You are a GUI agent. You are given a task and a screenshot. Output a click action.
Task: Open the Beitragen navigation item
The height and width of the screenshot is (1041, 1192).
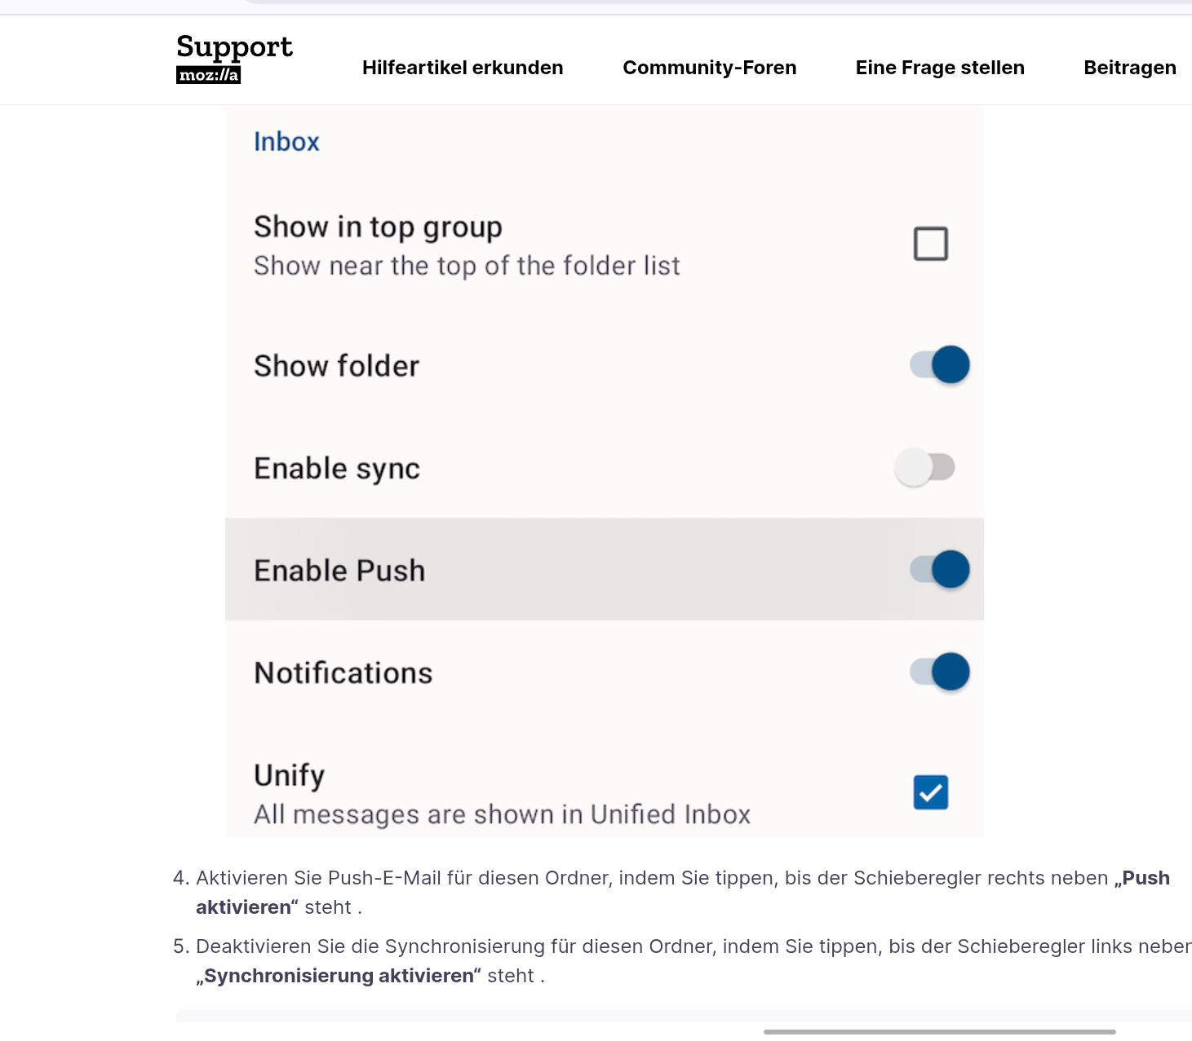(1129, 68)
